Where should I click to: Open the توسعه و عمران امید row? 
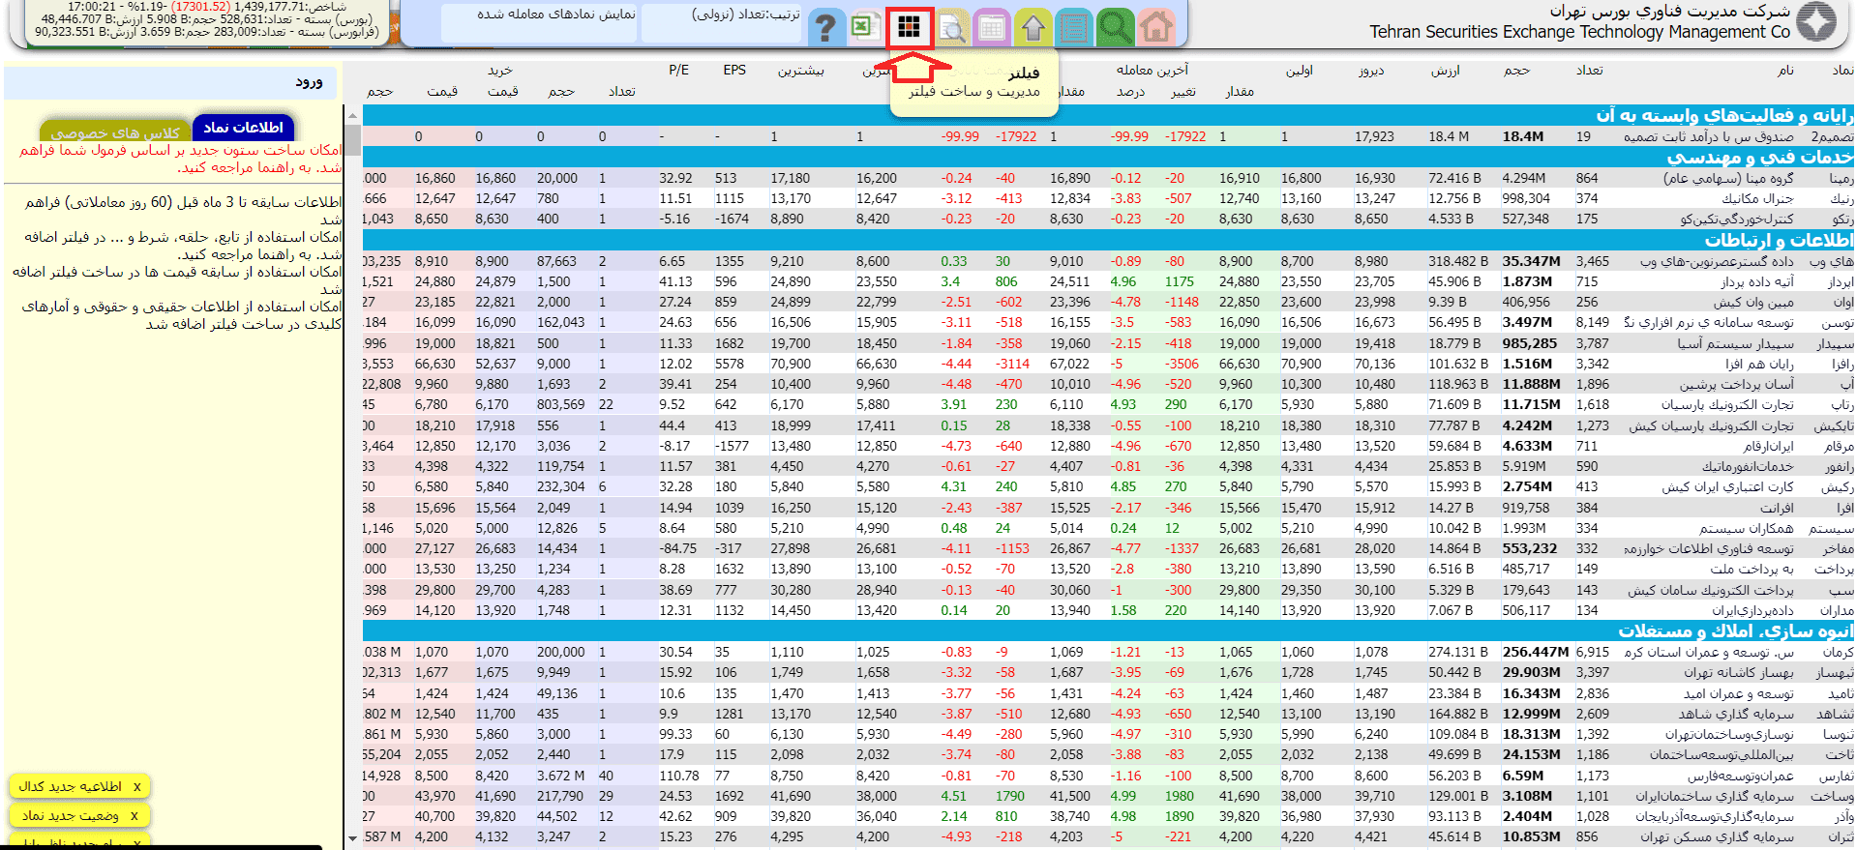(1108, 693)
